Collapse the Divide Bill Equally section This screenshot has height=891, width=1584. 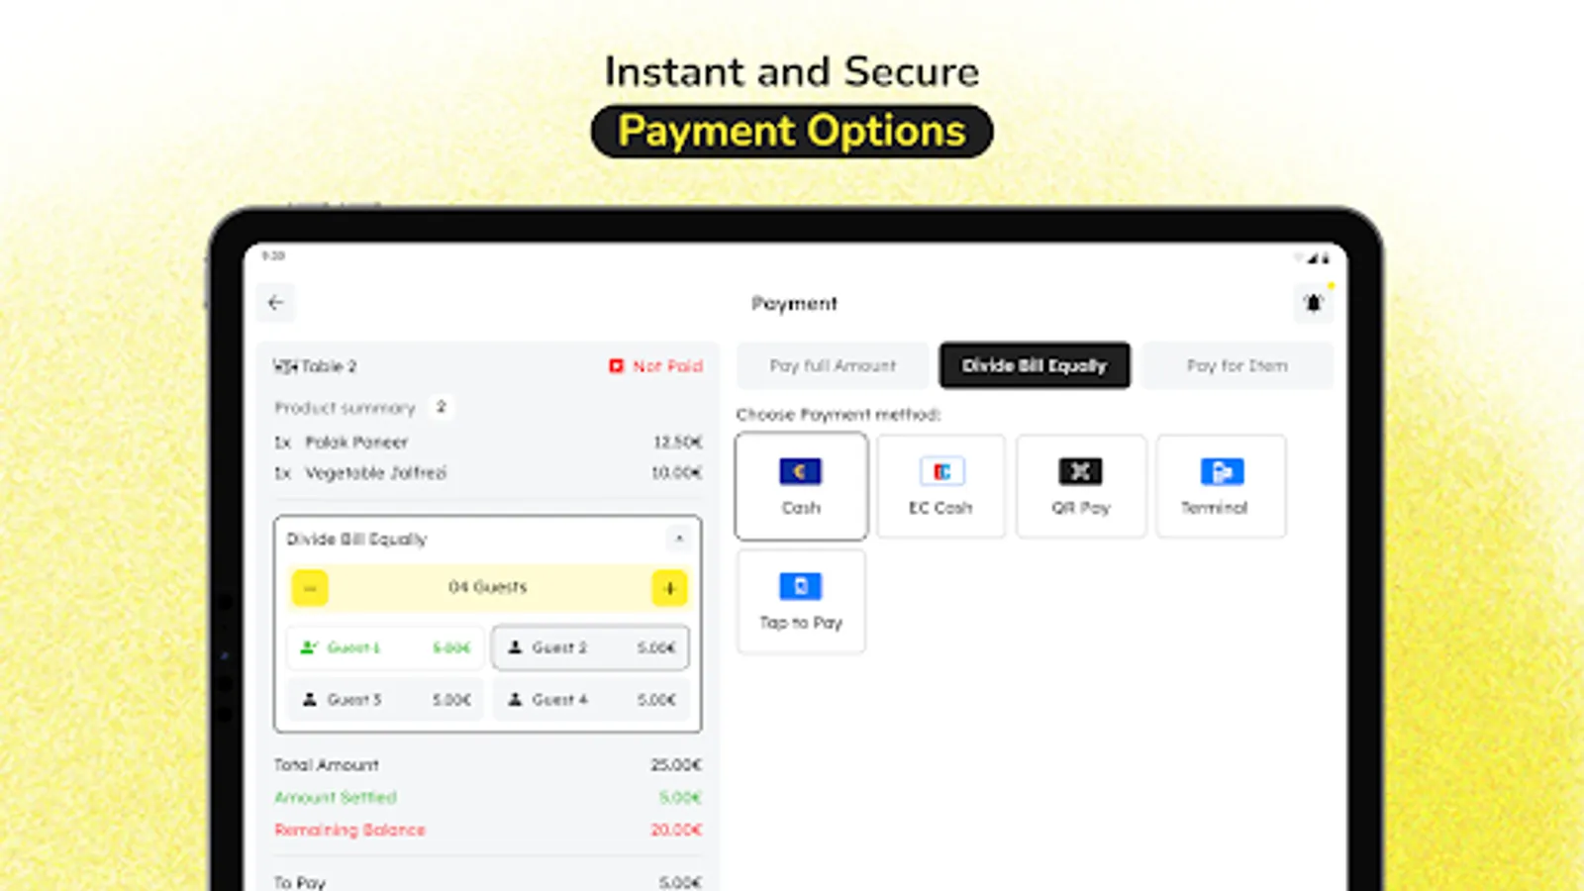(x=679, y=539)
